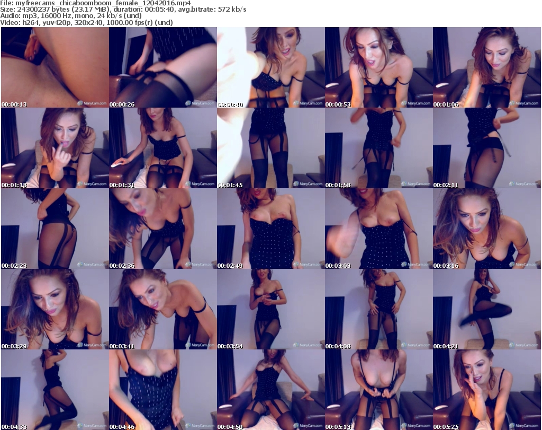Open the frame stamped 00:02:36

point(163,229)
